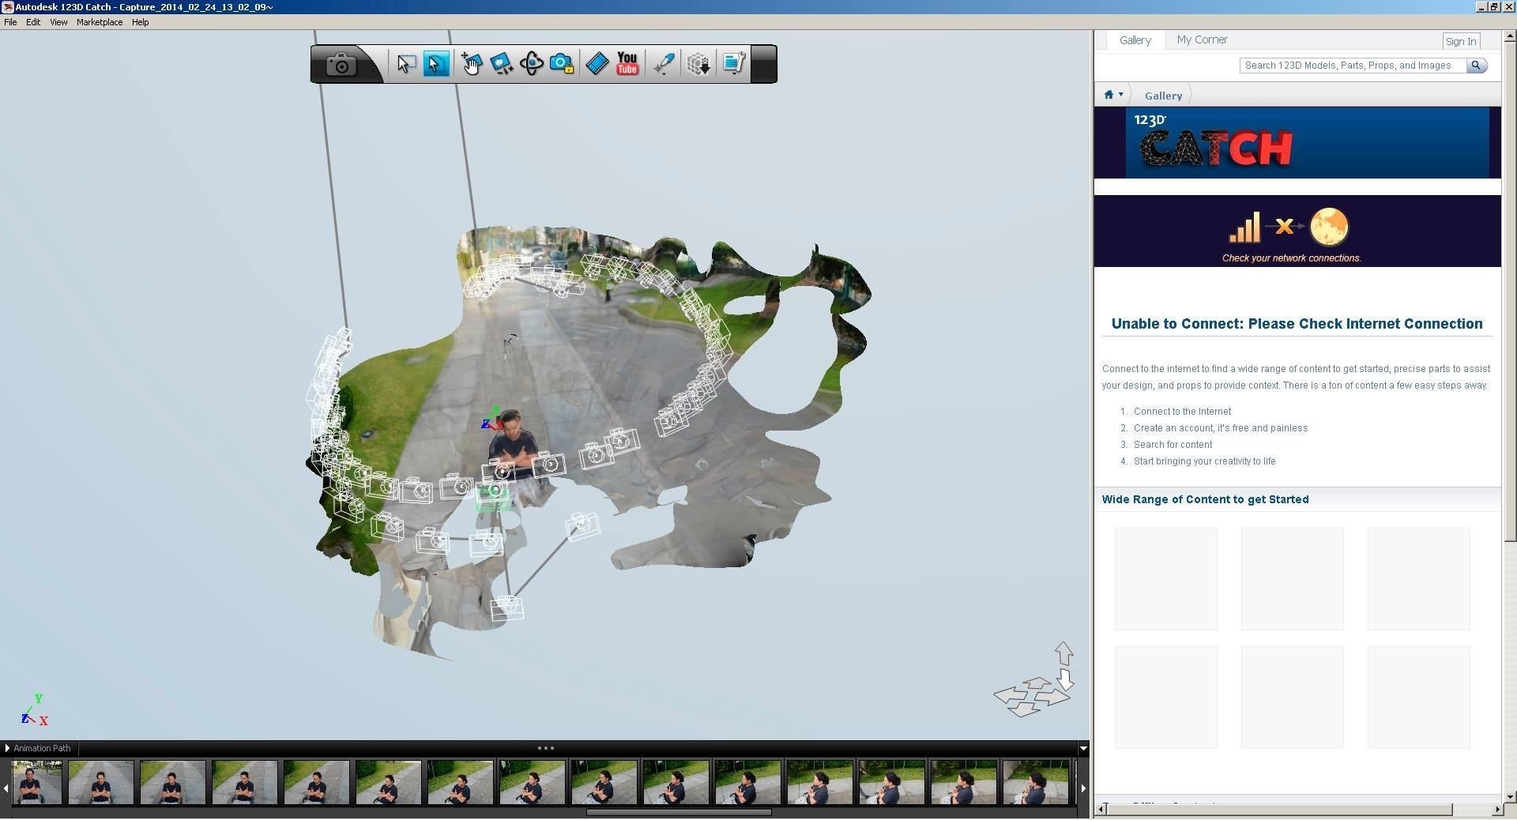Choose the Dolly zoom tool
The width and height of the screenshot is (1517, 820).
501,64
